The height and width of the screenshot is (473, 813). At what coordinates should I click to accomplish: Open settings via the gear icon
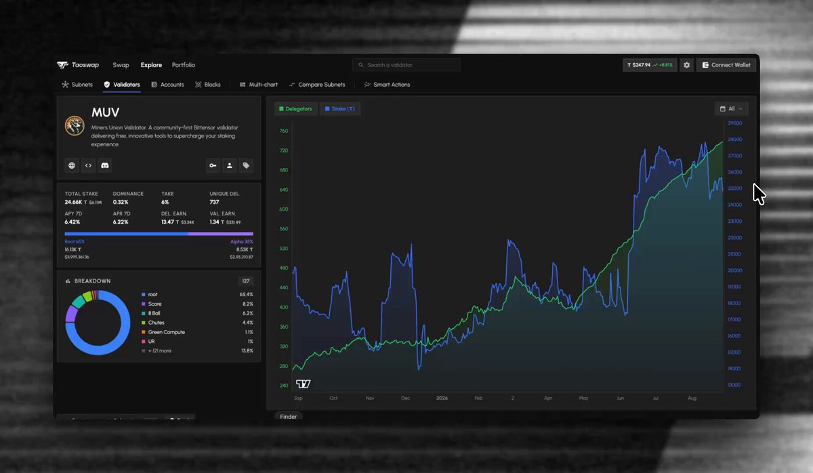pos(686,65)
